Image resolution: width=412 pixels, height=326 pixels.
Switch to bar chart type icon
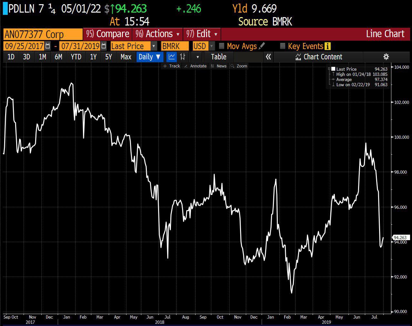(x=183, y=57)
